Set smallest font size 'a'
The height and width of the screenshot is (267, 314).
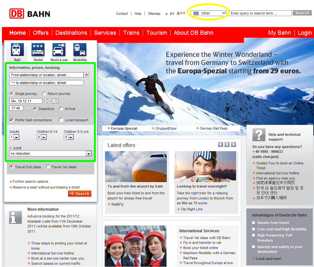coord(167,14)
